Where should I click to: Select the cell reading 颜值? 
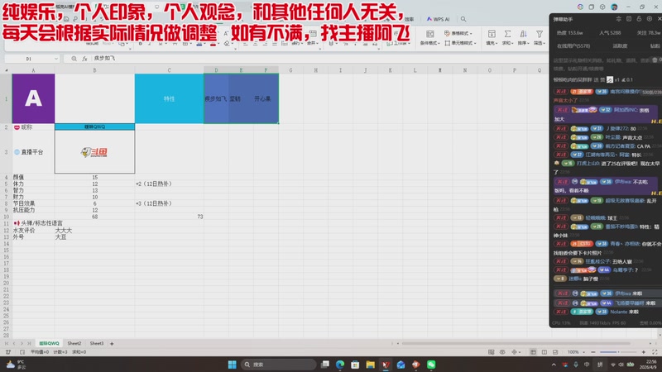pos(33,177)
